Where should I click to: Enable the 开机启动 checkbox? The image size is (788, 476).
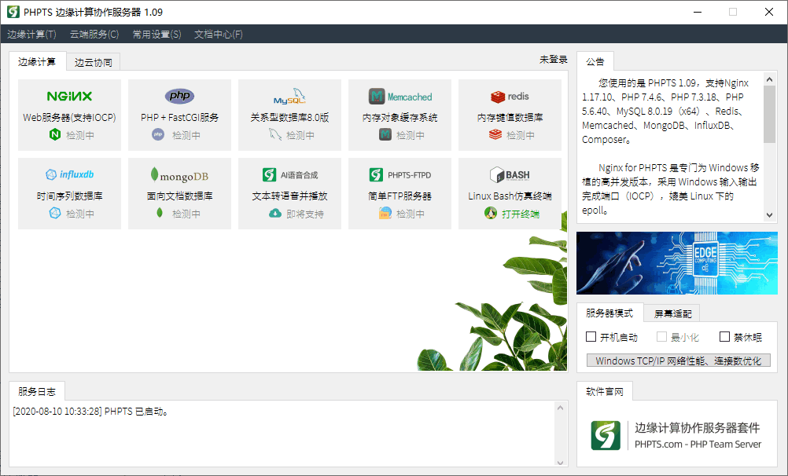pos(591,337)
